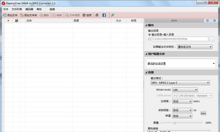Open 文件信息 (File info) from the toolbar
Viewport: 220px width, 132px height.
click(73, 15)
